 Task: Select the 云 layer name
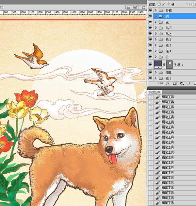[167, 57]
